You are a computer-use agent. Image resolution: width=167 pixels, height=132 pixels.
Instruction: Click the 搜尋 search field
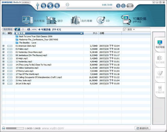tap(137, 29)
